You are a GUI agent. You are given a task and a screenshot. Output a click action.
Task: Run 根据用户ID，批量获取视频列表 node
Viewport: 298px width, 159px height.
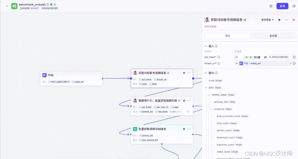tap(184, 101)
